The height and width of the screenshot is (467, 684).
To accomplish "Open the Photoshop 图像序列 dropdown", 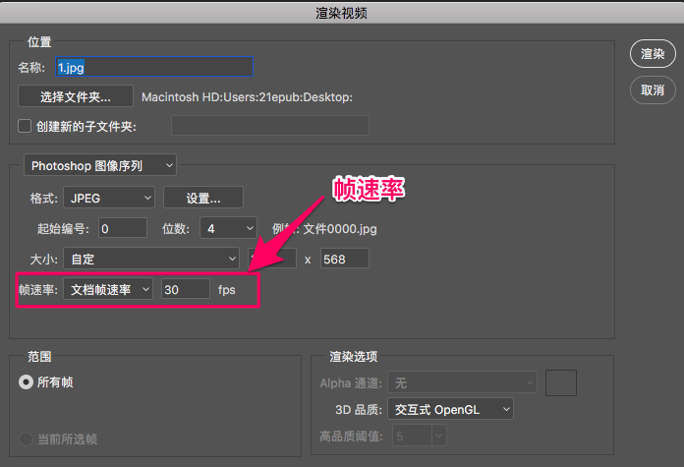I will click(99, 165).
